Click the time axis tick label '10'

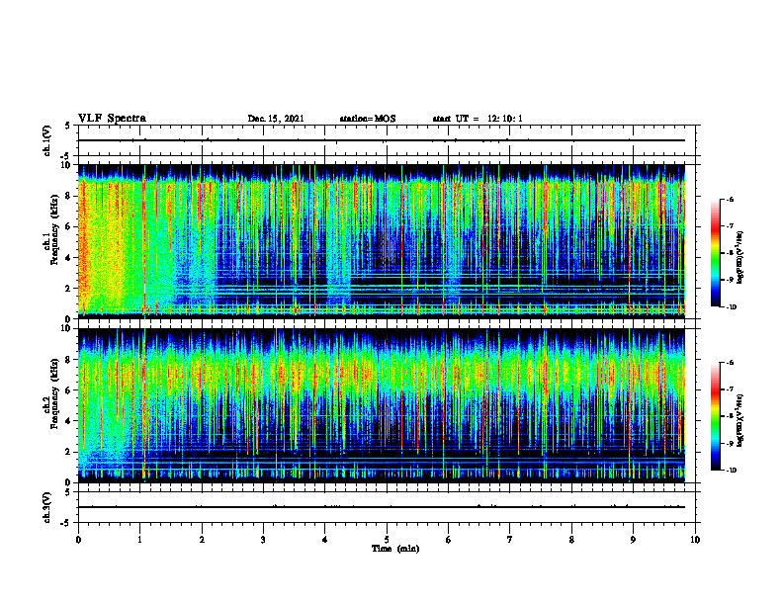(695, 540)
